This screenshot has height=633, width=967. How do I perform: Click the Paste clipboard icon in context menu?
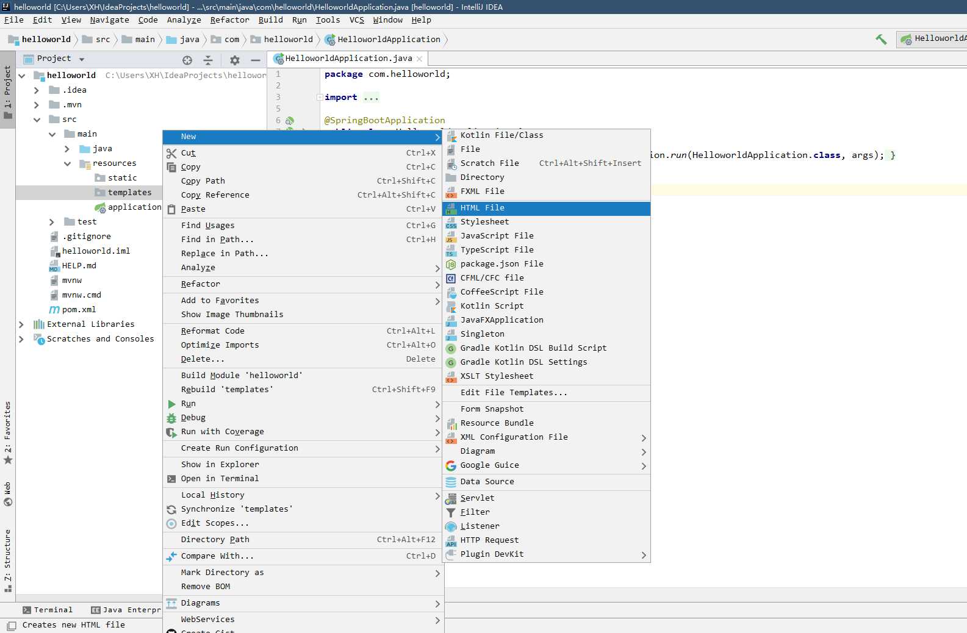pyautogui.click(x=171, y=209)
